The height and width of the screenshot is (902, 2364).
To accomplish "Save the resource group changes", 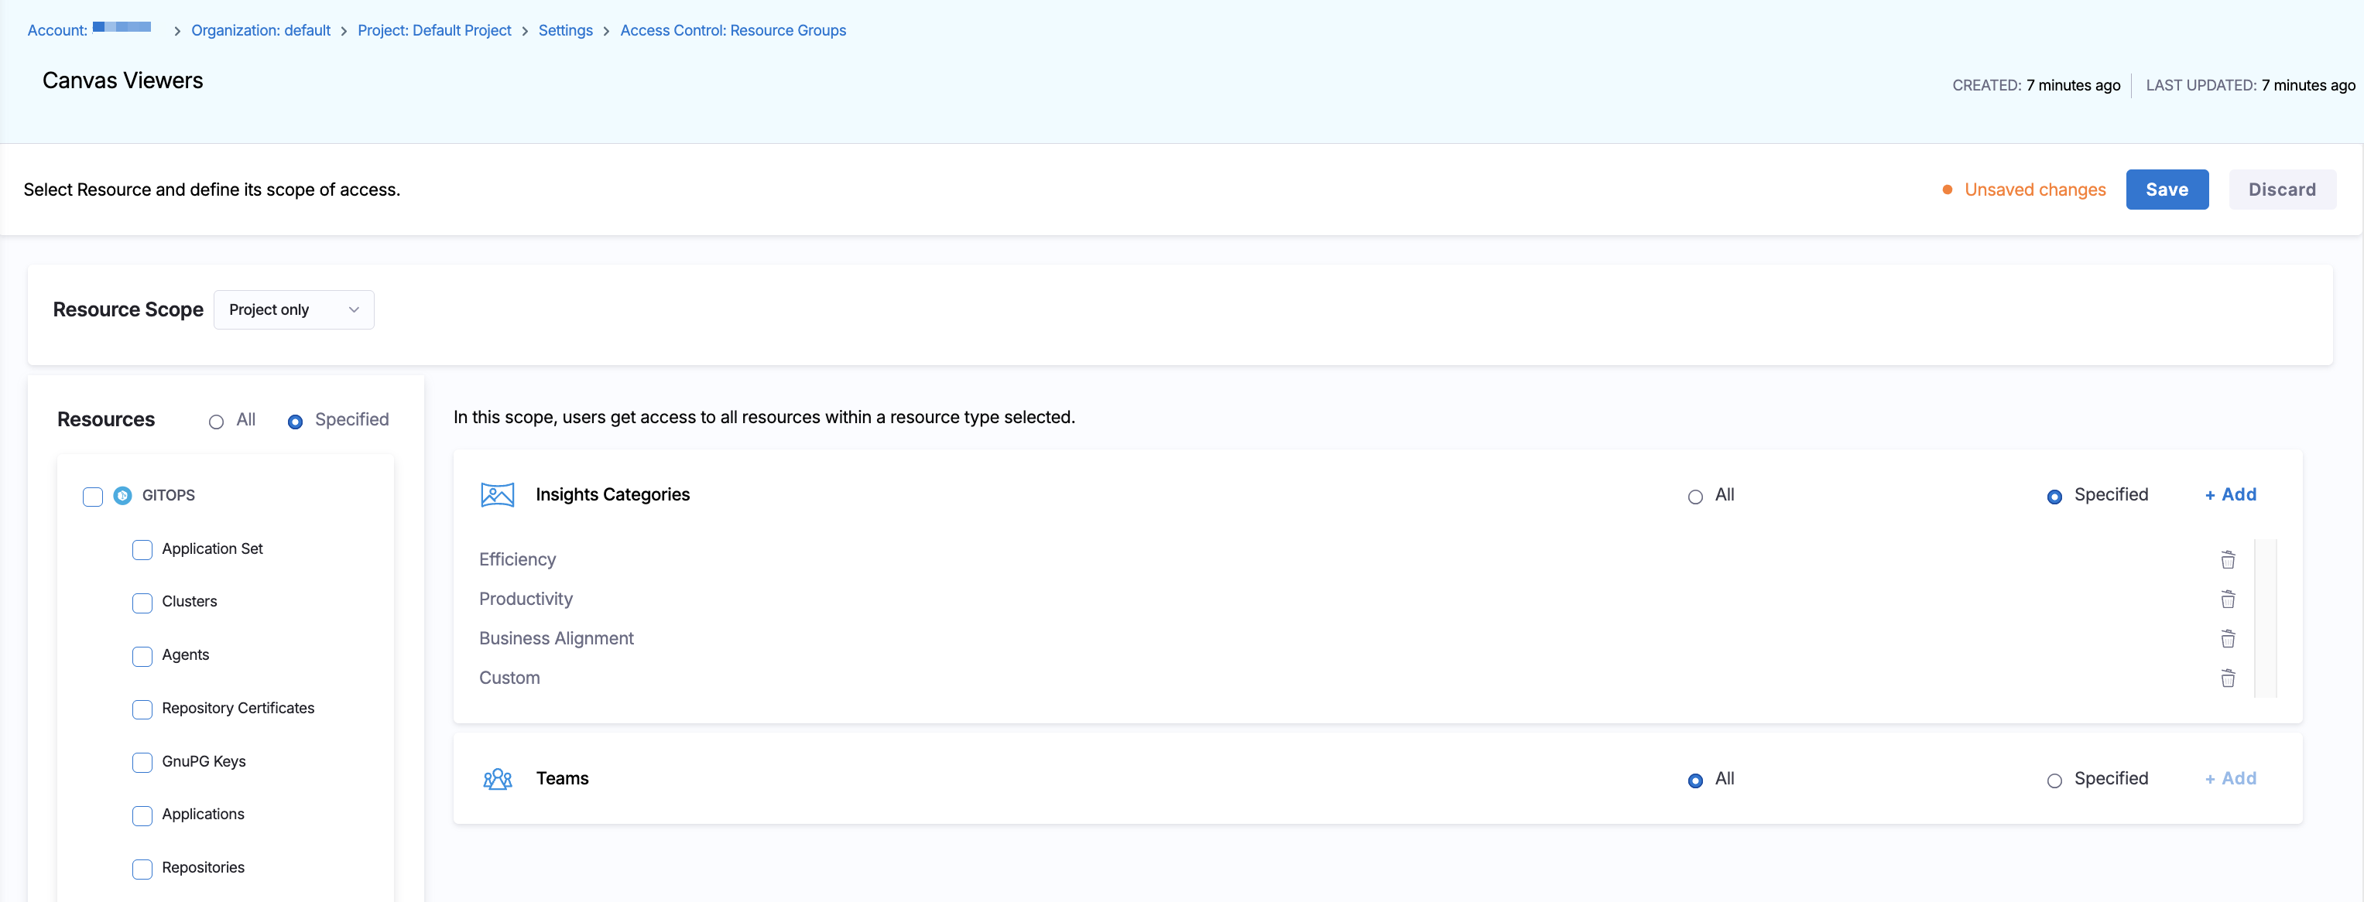I will [x=2166, y=190].
